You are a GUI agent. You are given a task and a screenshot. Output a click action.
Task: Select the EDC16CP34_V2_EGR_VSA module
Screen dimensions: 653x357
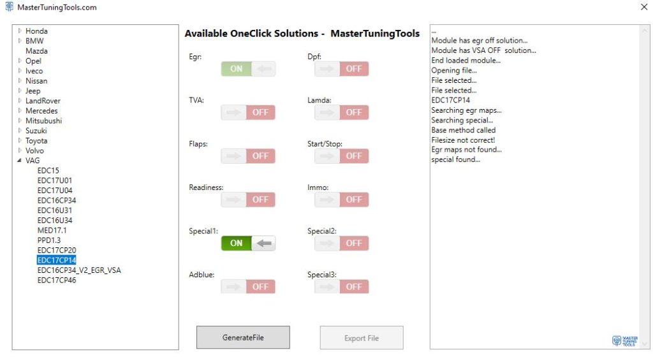(x=79, y=270)
